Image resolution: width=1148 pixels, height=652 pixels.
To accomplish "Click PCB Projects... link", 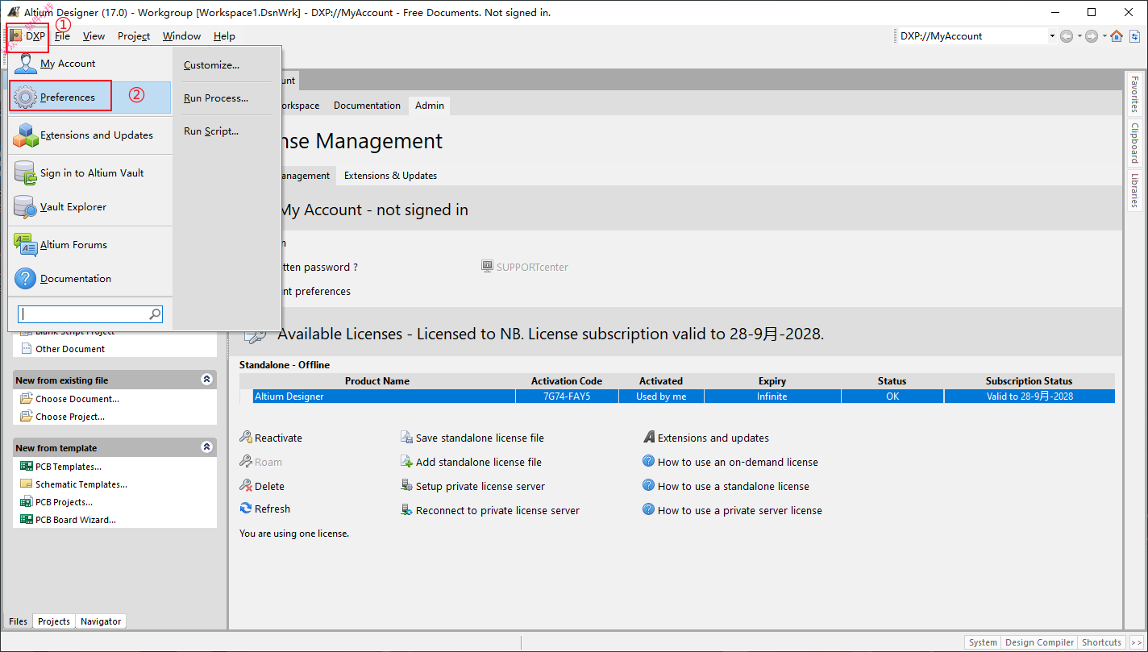I will tap(64, 502).
